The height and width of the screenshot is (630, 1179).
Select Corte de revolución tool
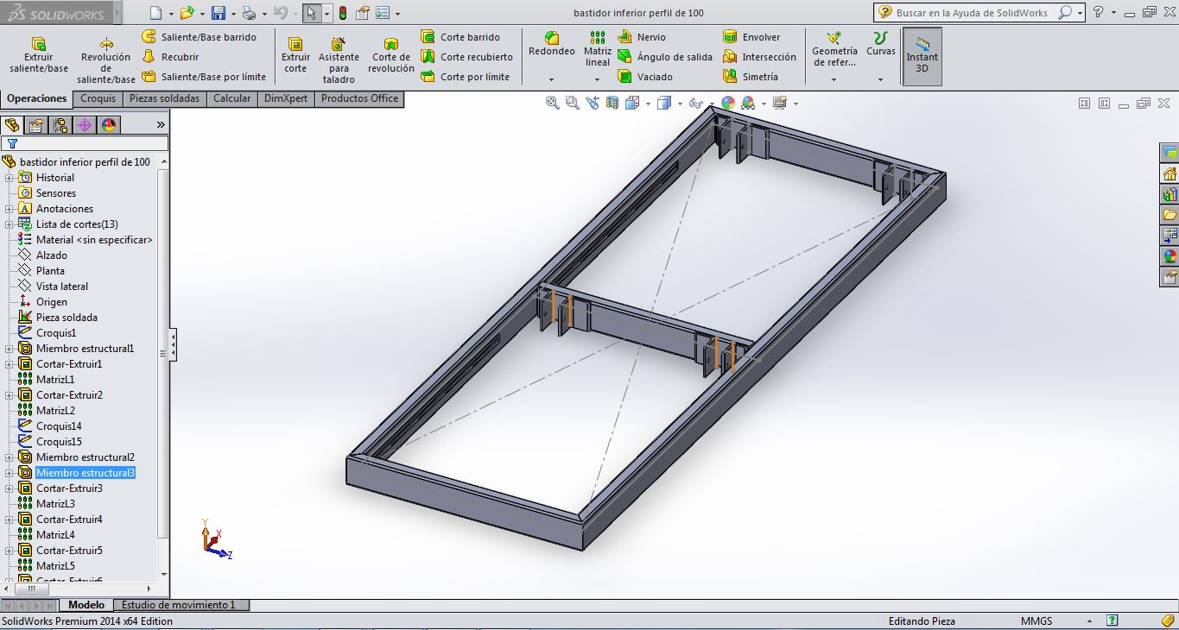coord(391,55)
